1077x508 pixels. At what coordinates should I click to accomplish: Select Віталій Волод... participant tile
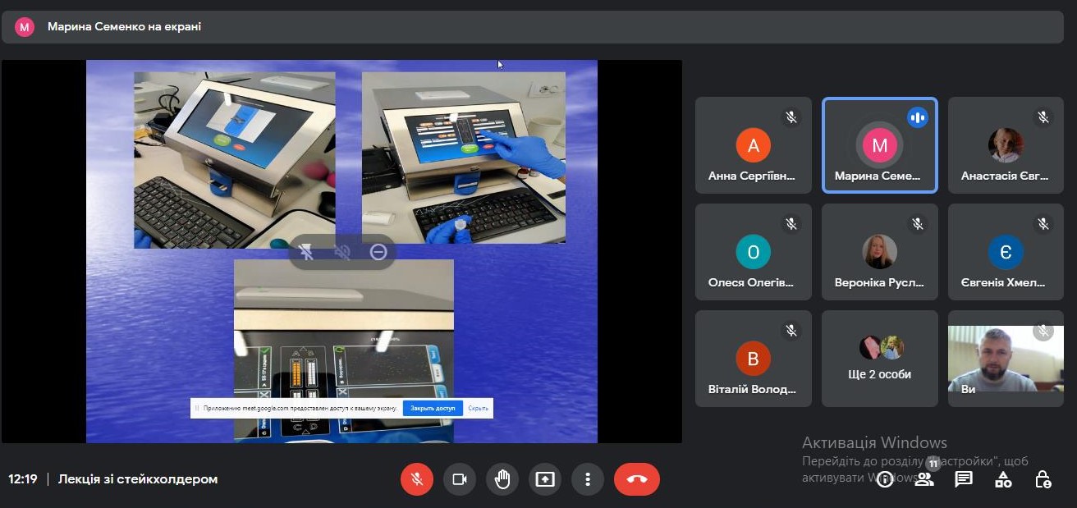click(754, 359)
